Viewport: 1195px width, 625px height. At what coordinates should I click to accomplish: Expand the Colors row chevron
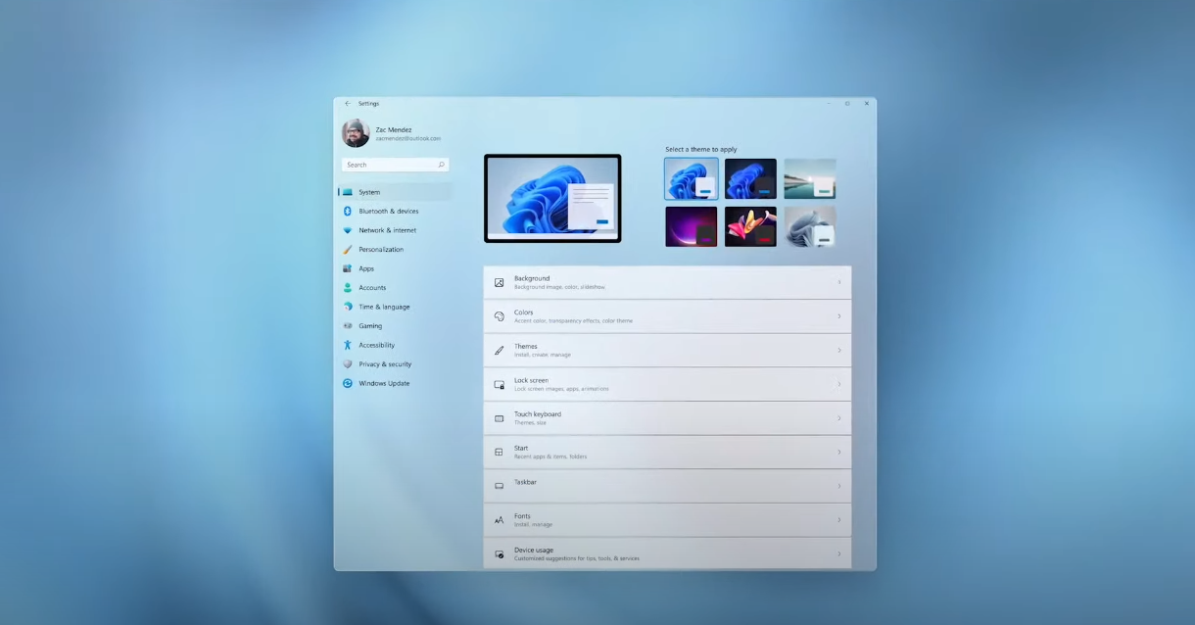(x=839, y=316)
